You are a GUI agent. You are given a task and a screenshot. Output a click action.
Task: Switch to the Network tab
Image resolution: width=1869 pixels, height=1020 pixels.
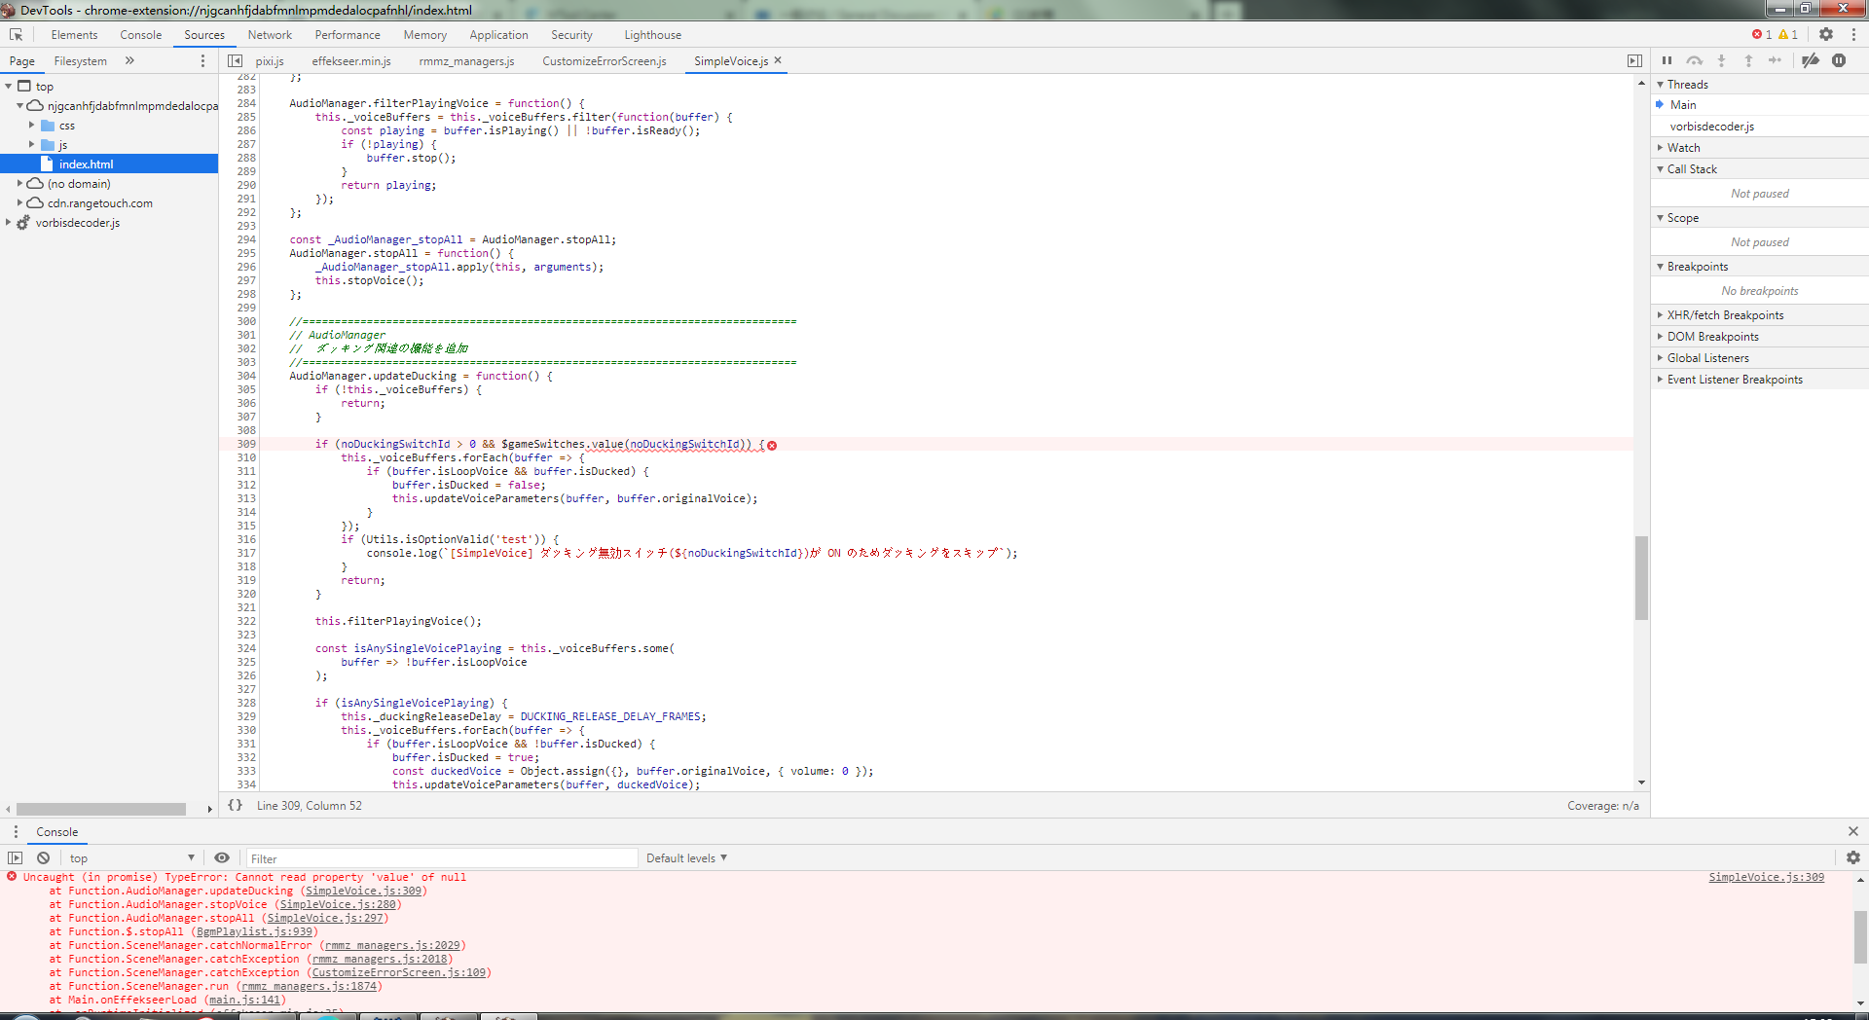270,35
